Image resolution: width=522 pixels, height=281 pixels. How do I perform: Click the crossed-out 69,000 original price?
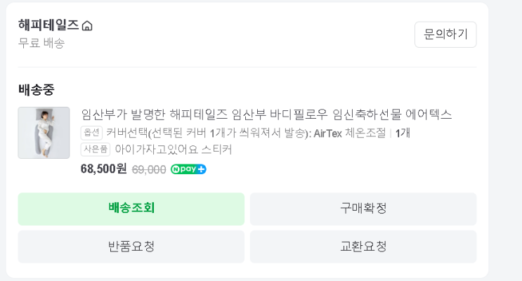pyautogui.click(x=149, y=169)
